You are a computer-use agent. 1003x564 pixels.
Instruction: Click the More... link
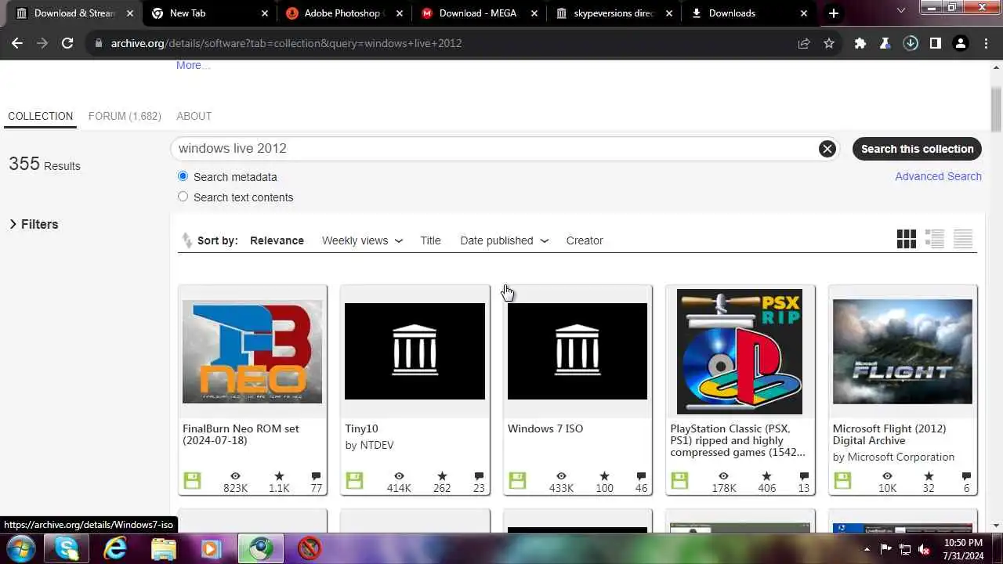pyautogui.click(x=193, y=65)
